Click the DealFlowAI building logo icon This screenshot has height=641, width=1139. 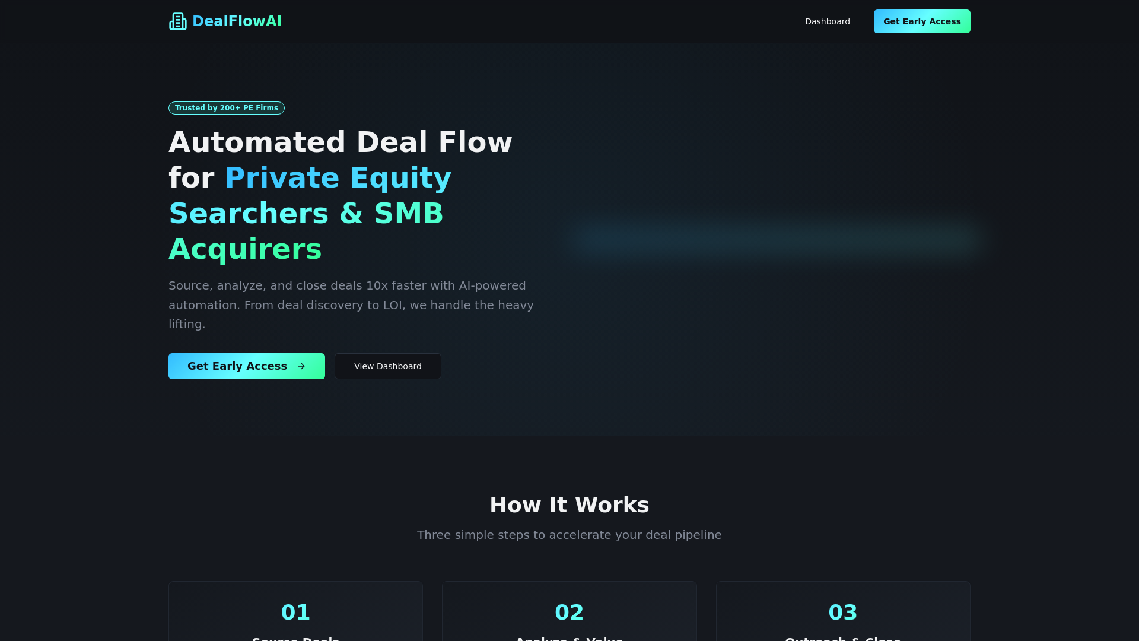point(178,21)
